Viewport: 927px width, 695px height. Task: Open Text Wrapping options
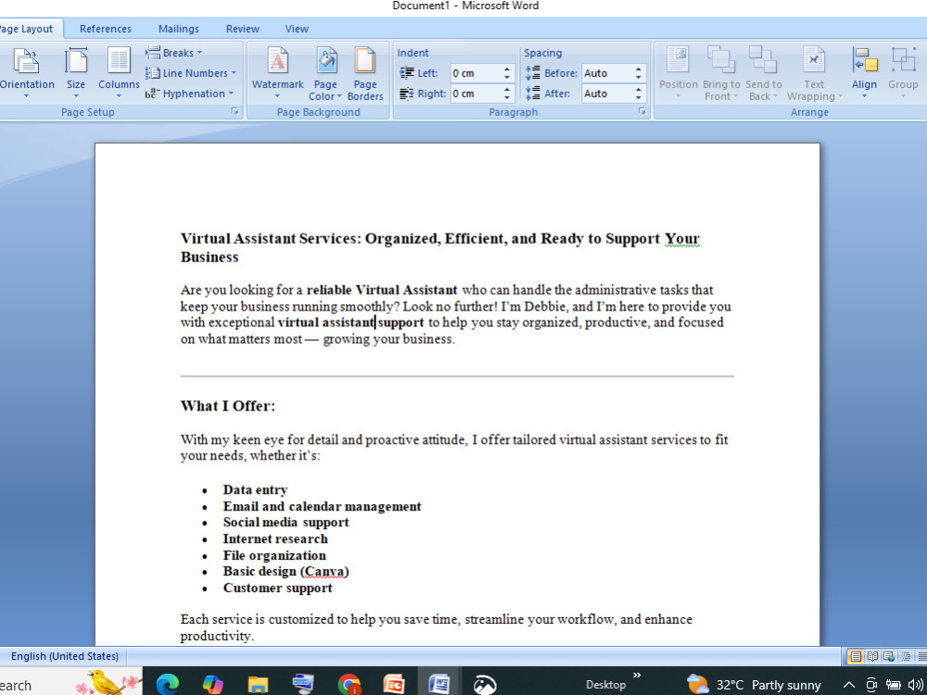tap(814, 73)
